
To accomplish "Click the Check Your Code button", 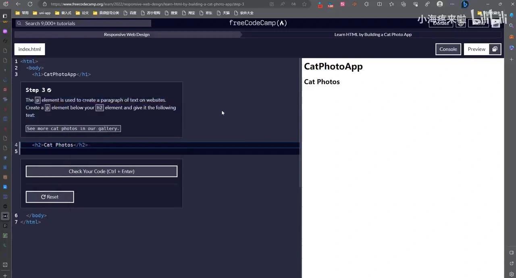I will [x=101, y=171].
